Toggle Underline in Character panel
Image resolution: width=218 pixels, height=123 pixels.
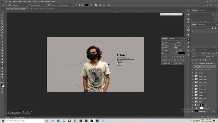click(x=180, y=56)
